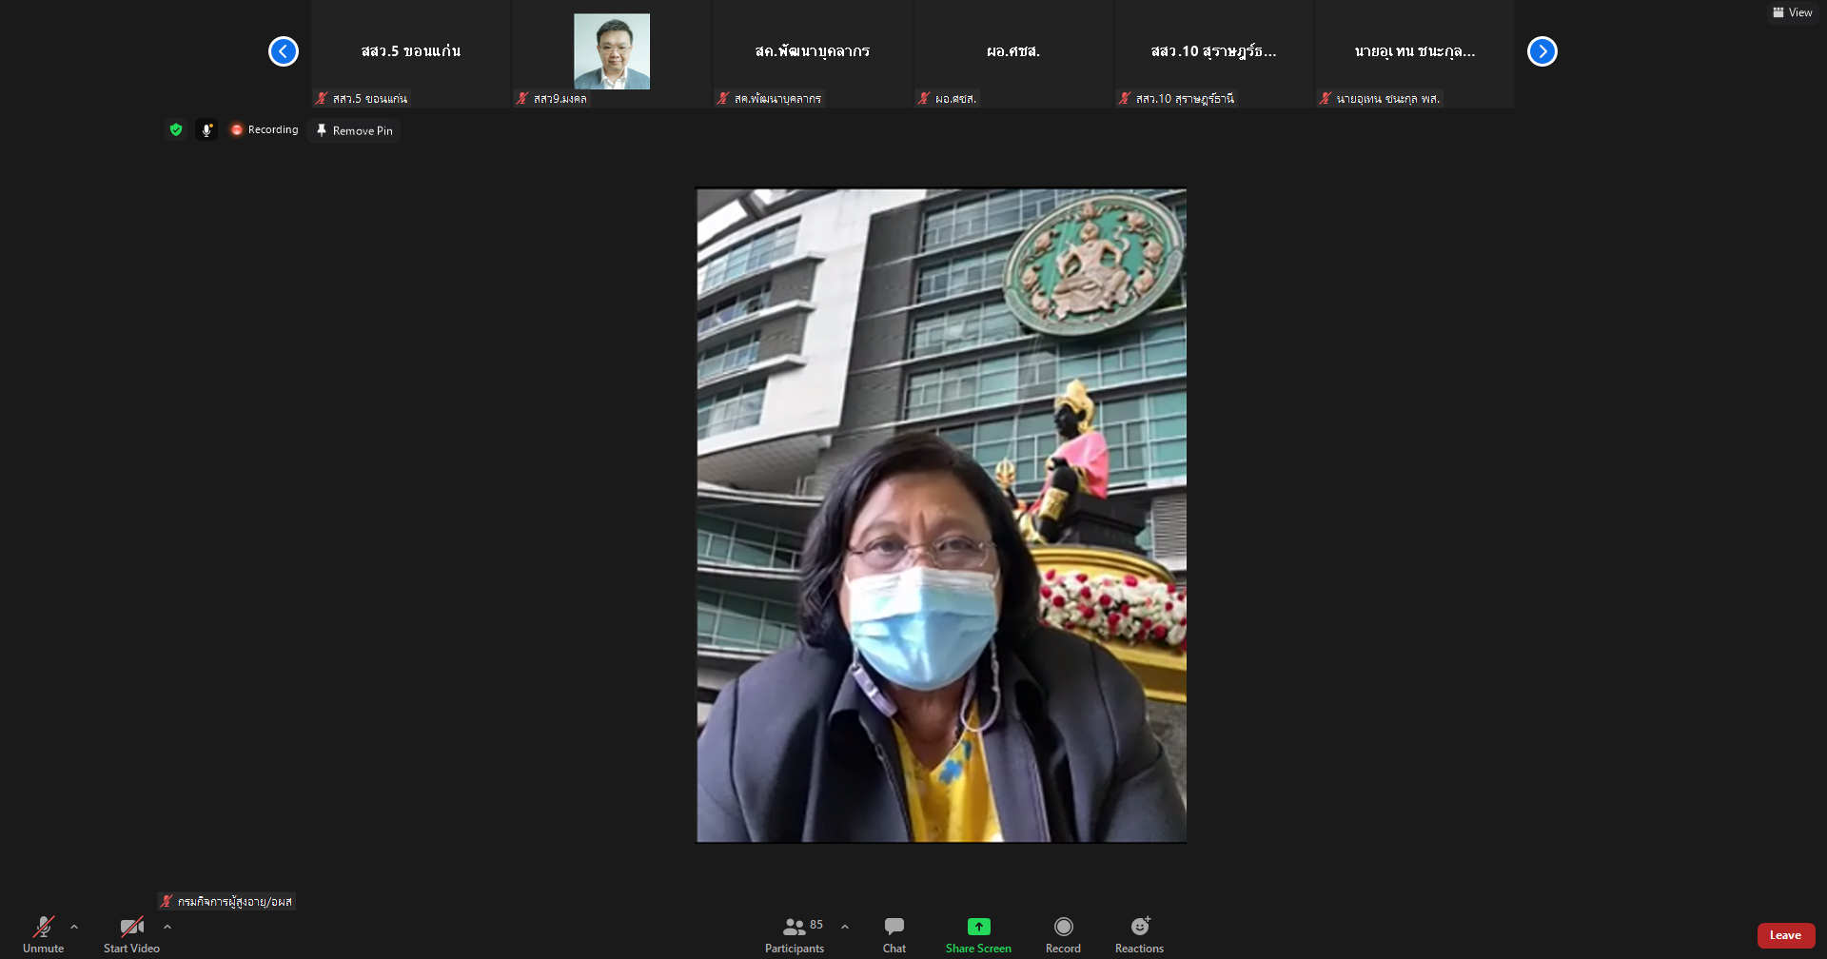
Task: Click the green encryption shield icon
Action: [x=176, y=129]
